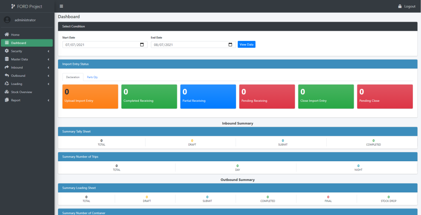Click Tally Sheet COMPLETED count
Image resolution: width=421 pixels, height=215 pixels.
click(x=373, y=140)
